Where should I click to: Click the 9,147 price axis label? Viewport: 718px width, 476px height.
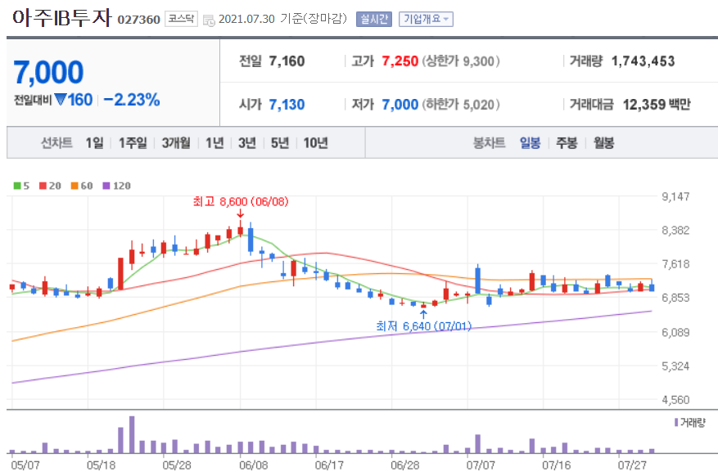click(x=675, y=196)
